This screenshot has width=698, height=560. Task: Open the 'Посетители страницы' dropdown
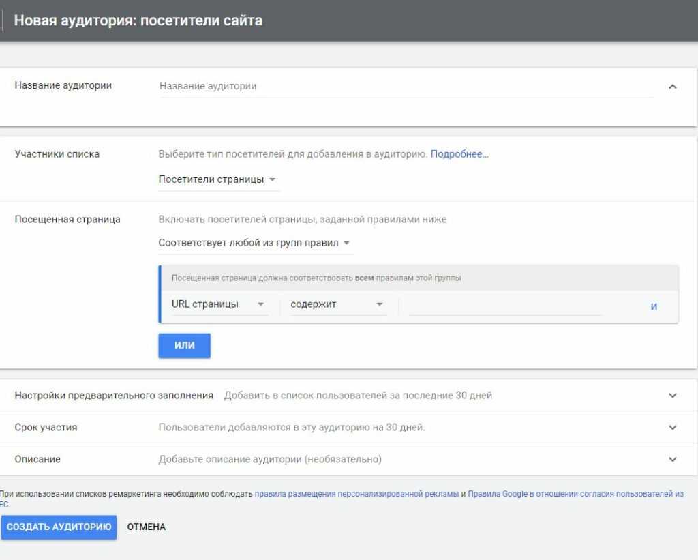[x=217, y=179]
